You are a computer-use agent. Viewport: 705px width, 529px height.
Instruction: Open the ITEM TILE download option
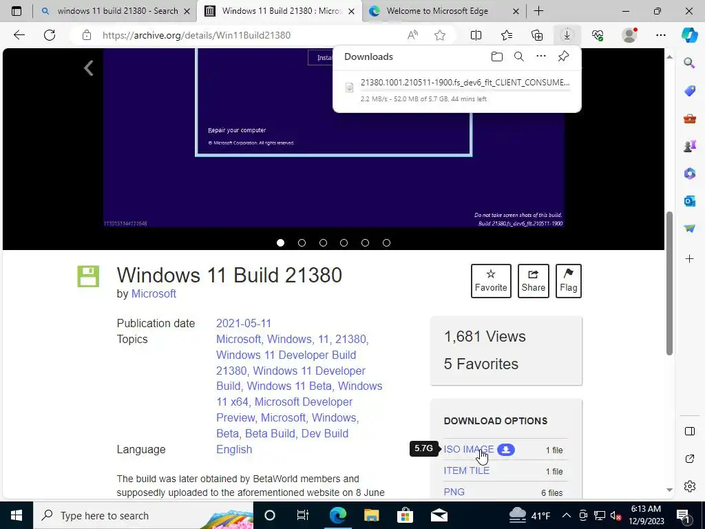(466, 470)
